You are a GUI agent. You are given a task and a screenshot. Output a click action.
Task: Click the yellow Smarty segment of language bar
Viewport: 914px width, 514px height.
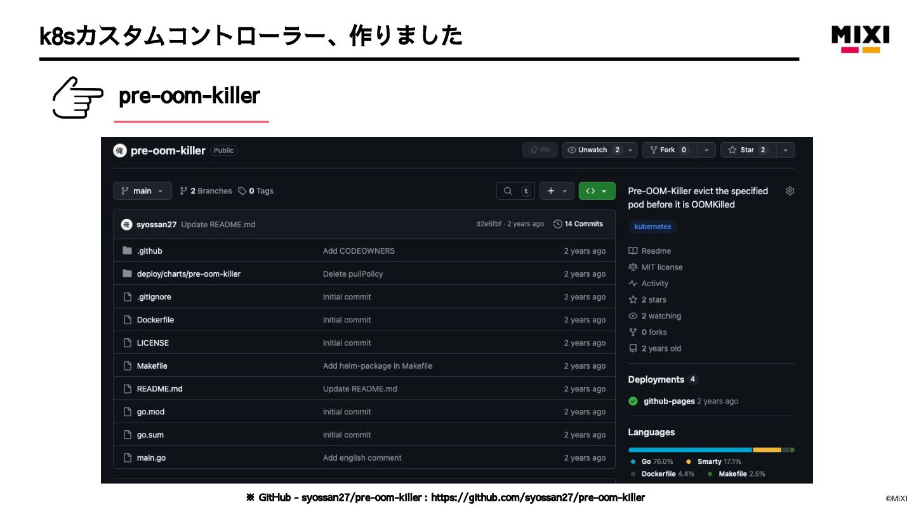point(767,450)
